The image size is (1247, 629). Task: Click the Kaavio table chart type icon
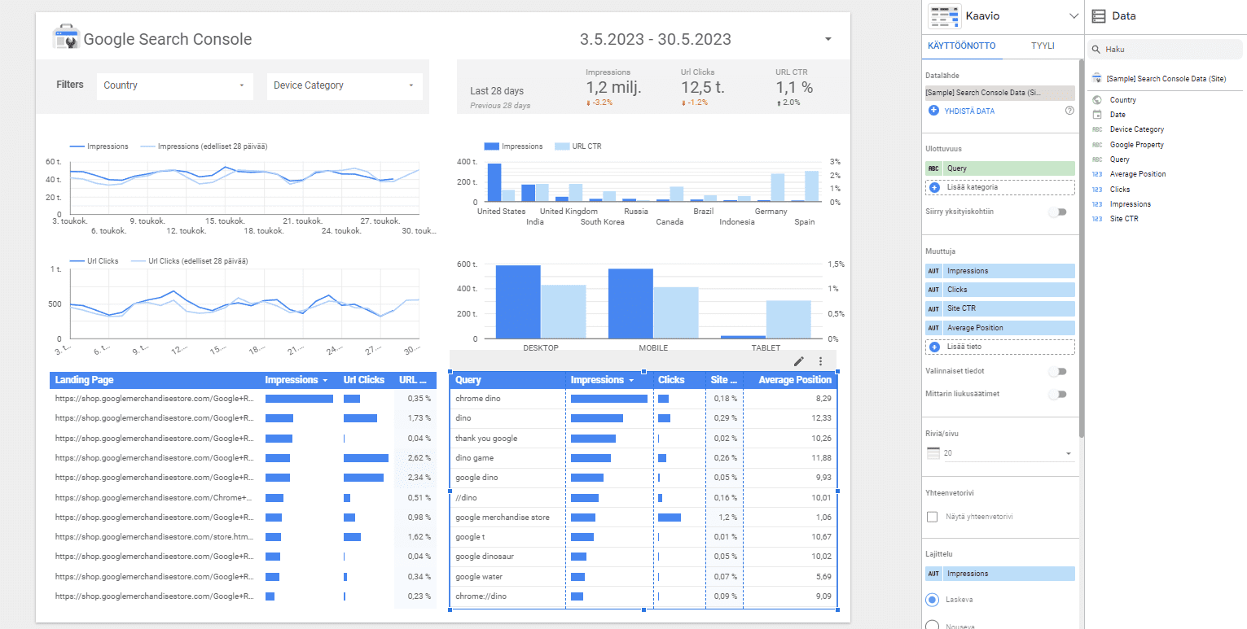(944, 15)
